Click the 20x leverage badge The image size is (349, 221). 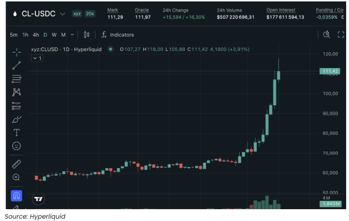89,14
